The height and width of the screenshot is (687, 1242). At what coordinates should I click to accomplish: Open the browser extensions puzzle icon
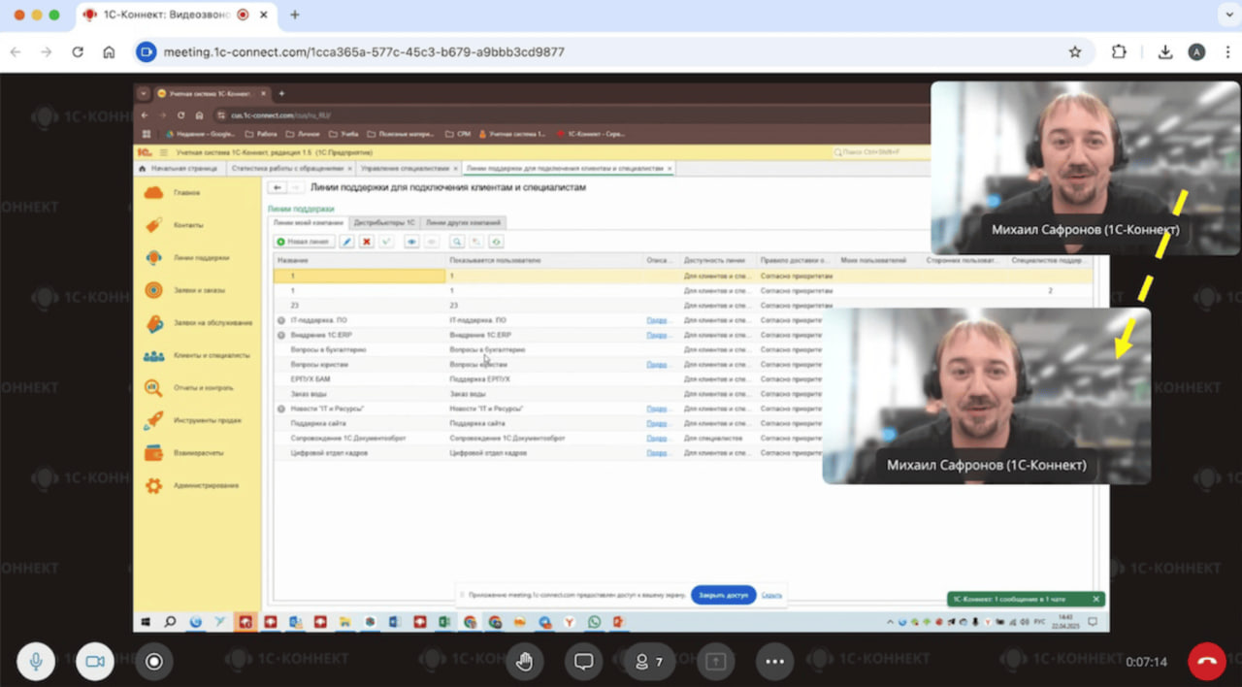point(1120,52)
